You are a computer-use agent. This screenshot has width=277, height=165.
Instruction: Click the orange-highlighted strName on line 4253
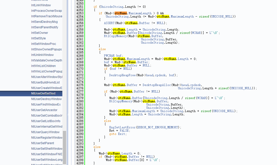(x=121, y=13)
